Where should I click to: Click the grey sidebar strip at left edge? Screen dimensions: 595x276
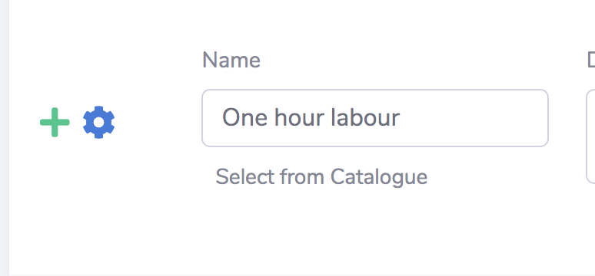tap(4, 138)
